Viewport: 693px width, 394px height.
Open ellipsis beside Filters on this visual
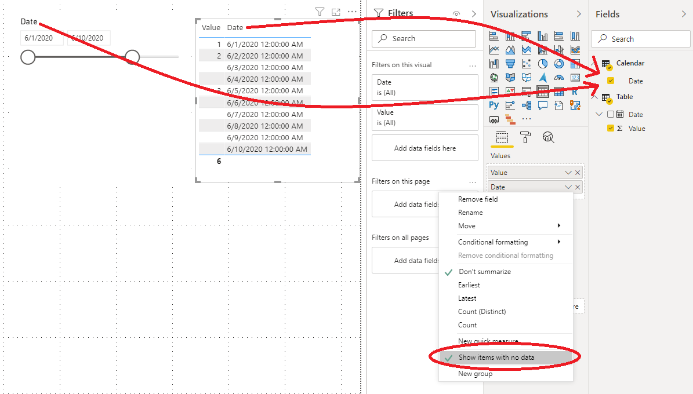point(473,65)
